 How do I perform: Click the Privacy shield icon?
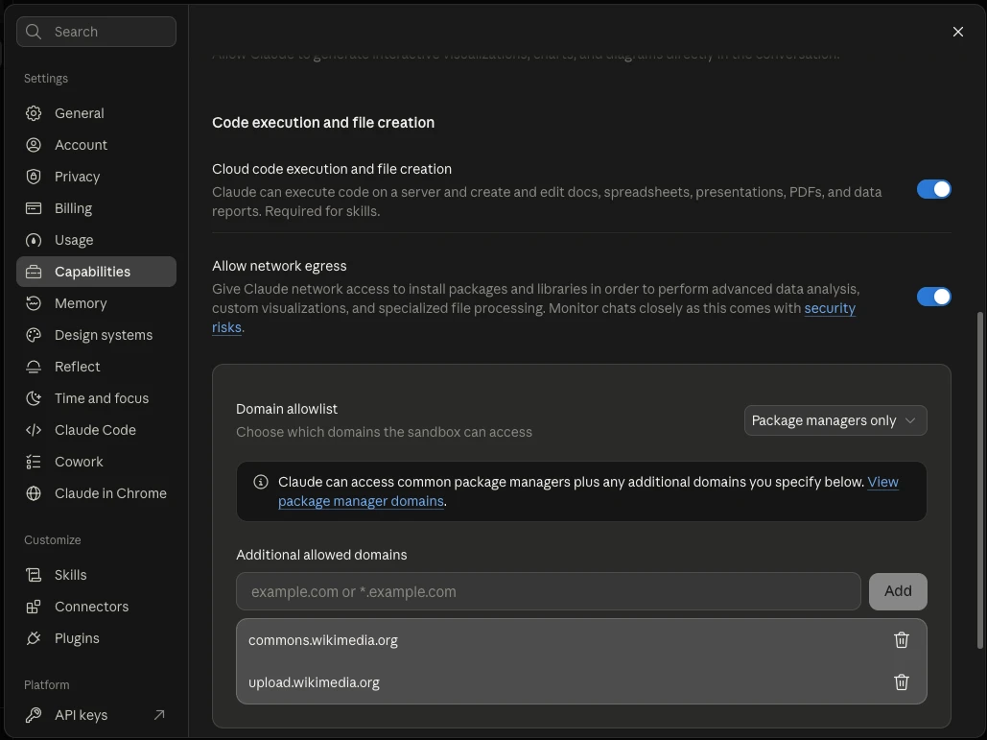tap(34, 177)
